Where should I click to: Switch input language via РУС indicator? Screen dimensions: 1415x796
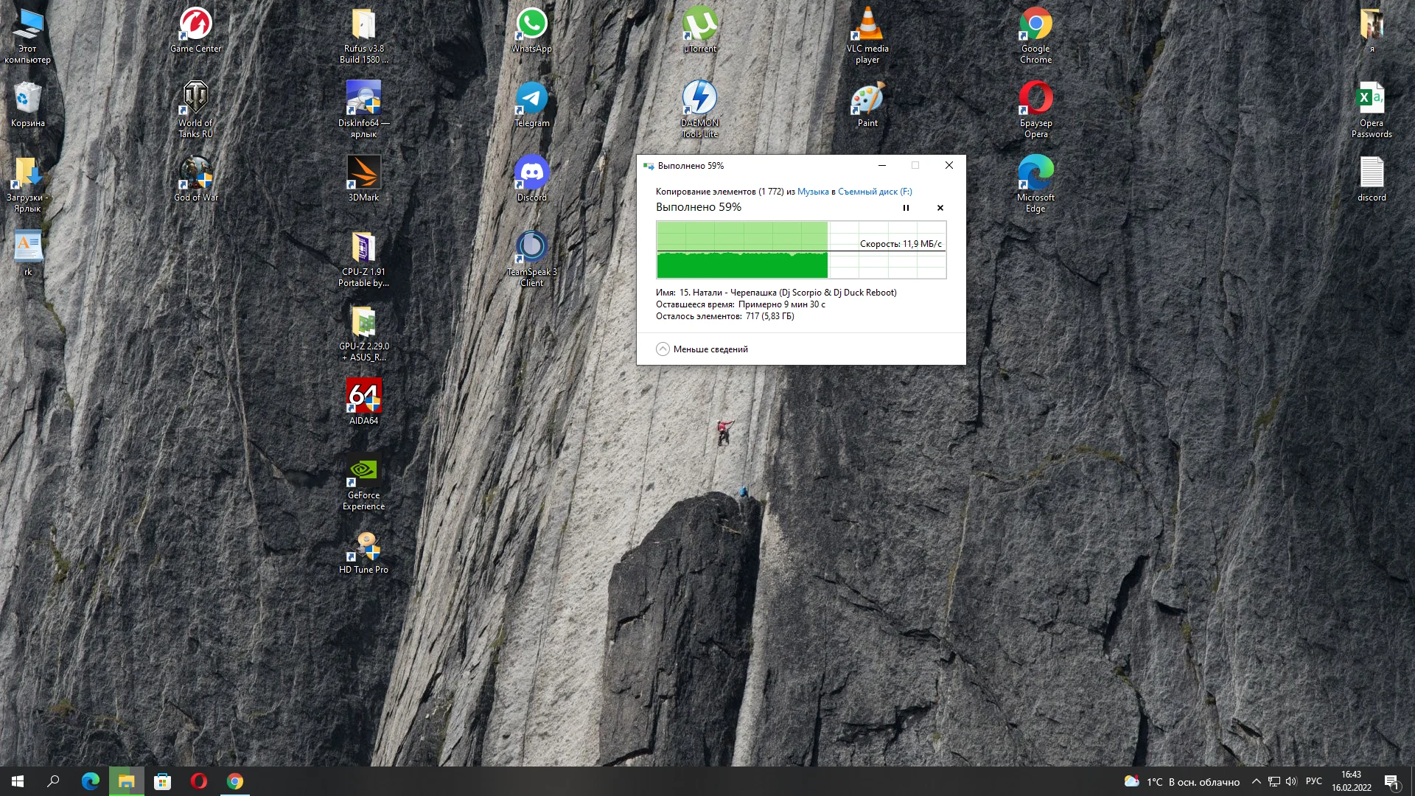[1313, 781]
